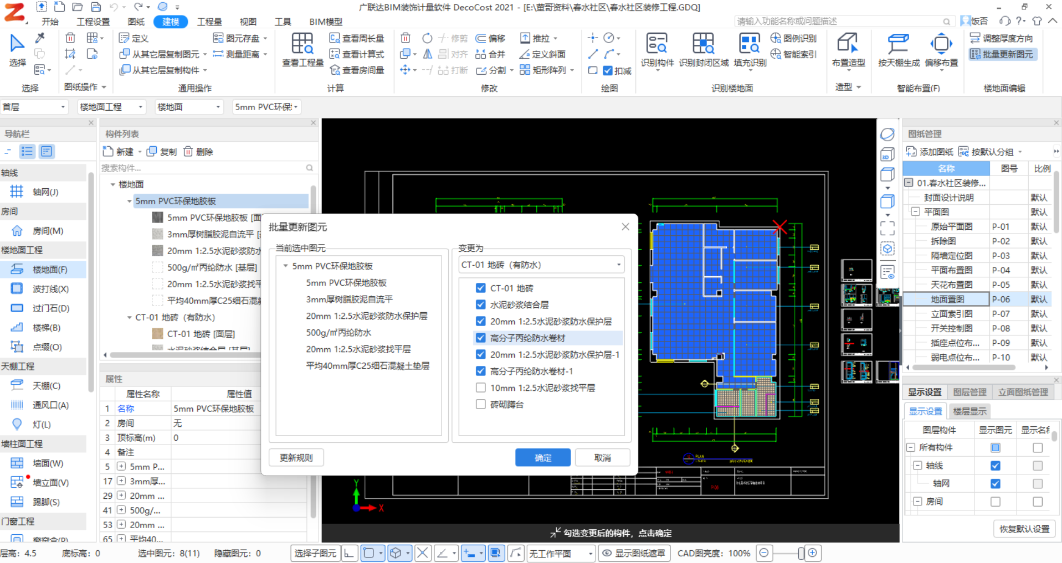Check 砖砌蹲台 checkbox
The height and width of the screenshot is (563, 1062).
[480, 404]
